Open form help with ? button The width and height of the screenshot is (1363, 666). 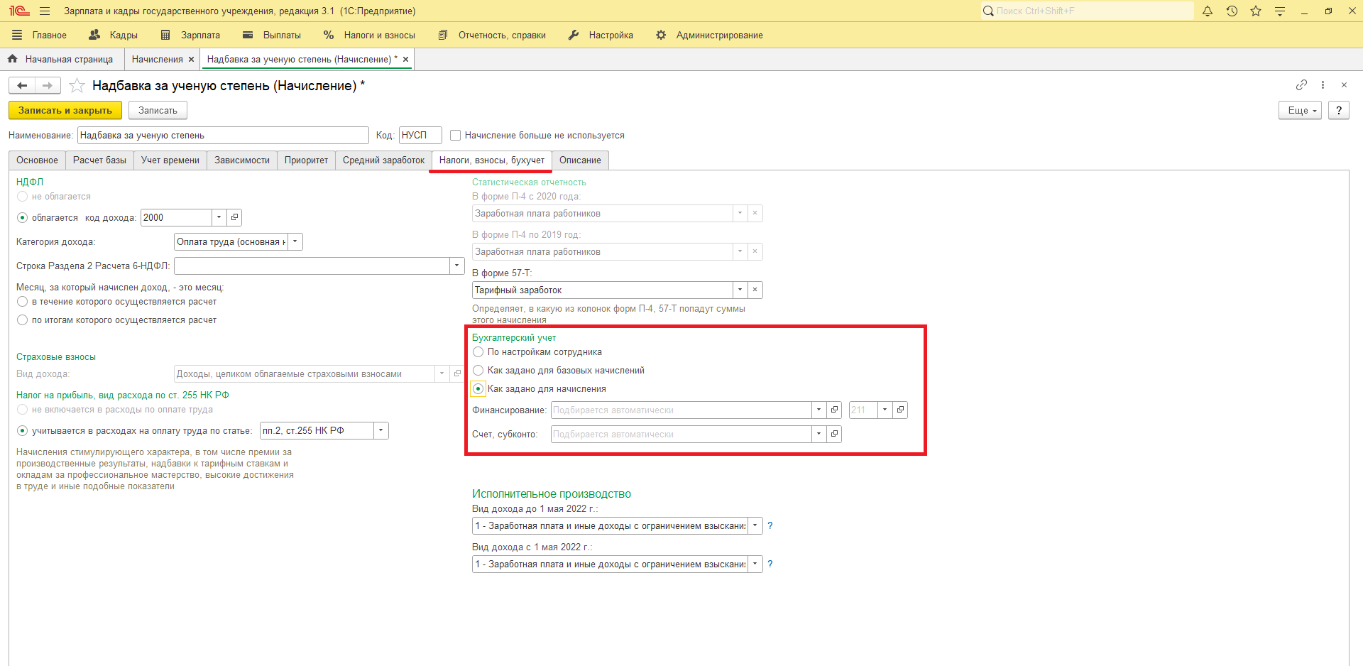(x=1339, y=110)
